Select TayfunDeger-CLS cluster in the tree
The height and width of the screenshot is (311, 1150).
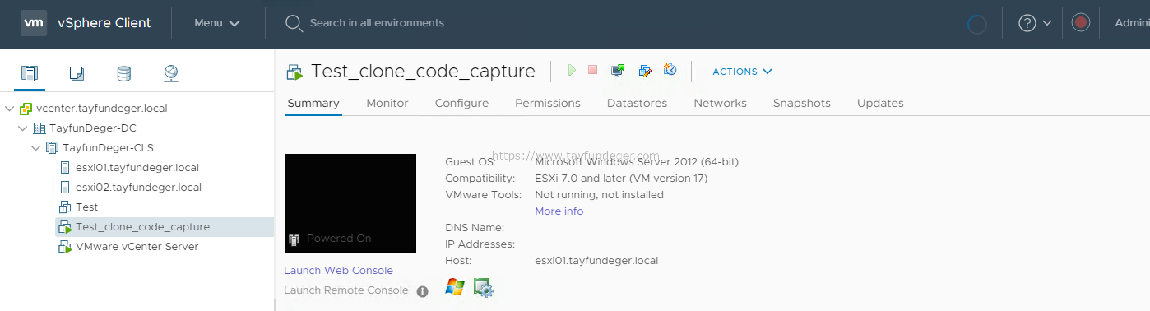108,148
